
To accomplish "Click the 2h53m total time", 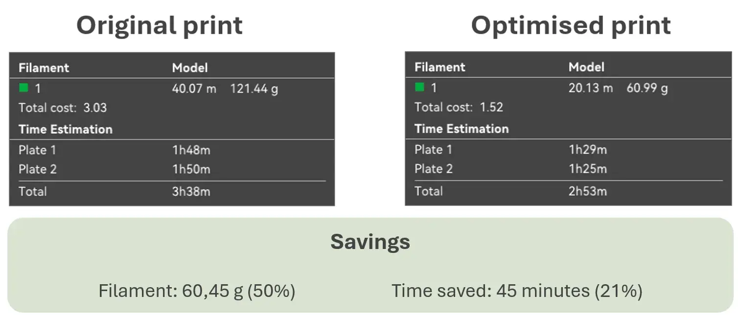I will point(587,191).
